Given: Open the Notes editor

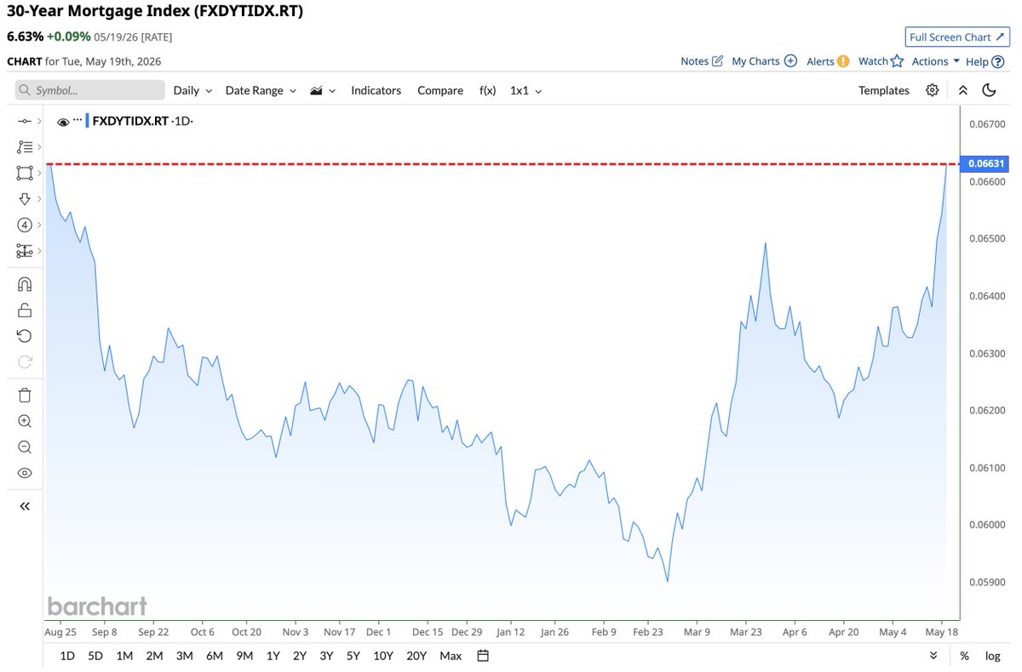Looking at the screenshot, I should 702,61.
